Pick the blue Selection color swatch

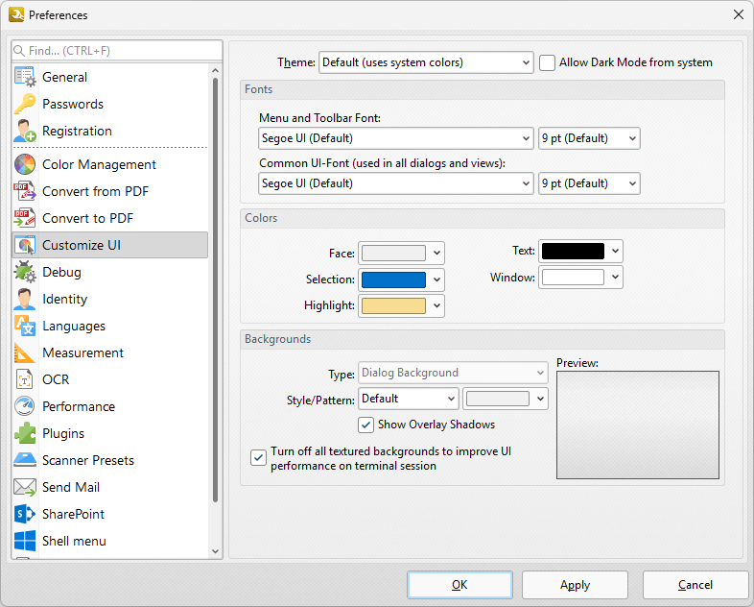(393, 279)
